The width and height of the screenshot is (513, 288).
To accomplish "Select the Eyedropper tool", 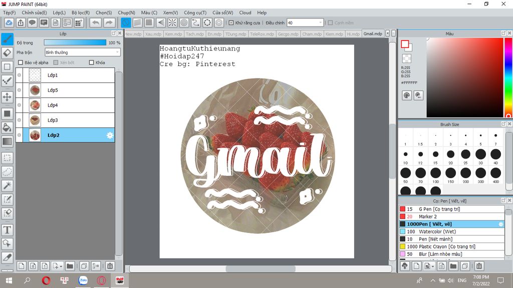I will [x=7, y=257].
